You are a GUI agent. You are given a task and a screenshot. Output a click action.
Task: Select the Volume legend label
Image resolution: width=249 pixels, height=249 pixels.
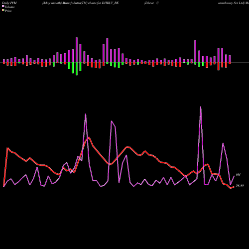coord(9,7)
